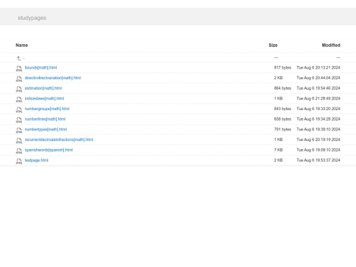This screenshot has width=356, height=267.
Task: Click the parent directory up-arrow icon
Action: [x=19, y=59]
